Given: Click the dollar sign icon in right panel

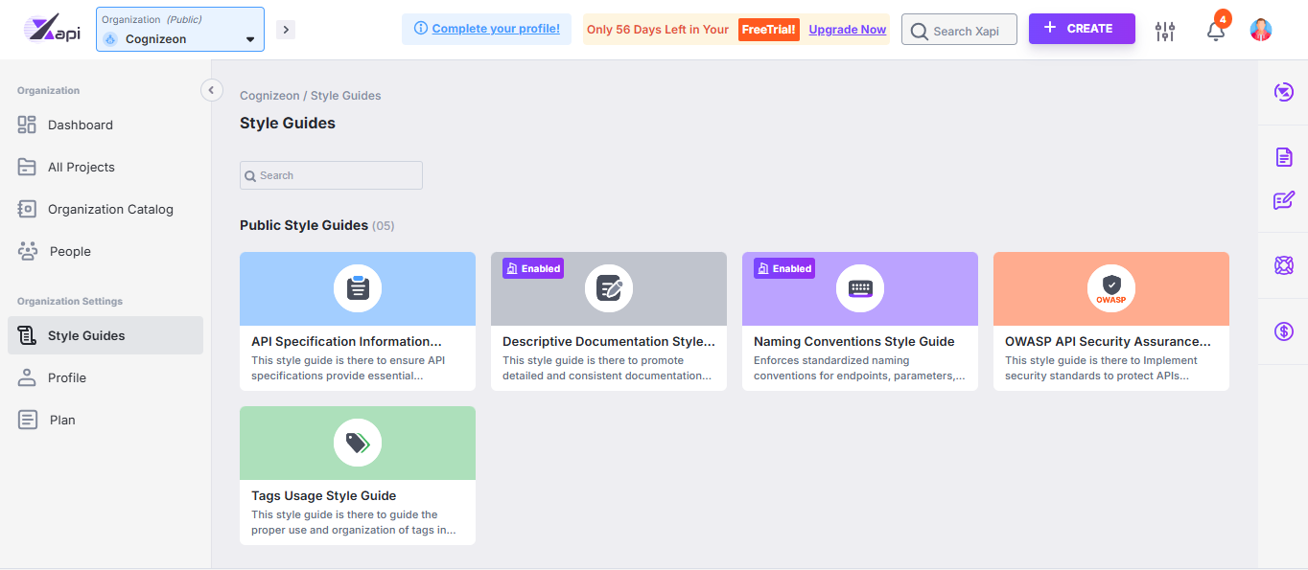Looking at the screenshot, I should point(1284,331).
